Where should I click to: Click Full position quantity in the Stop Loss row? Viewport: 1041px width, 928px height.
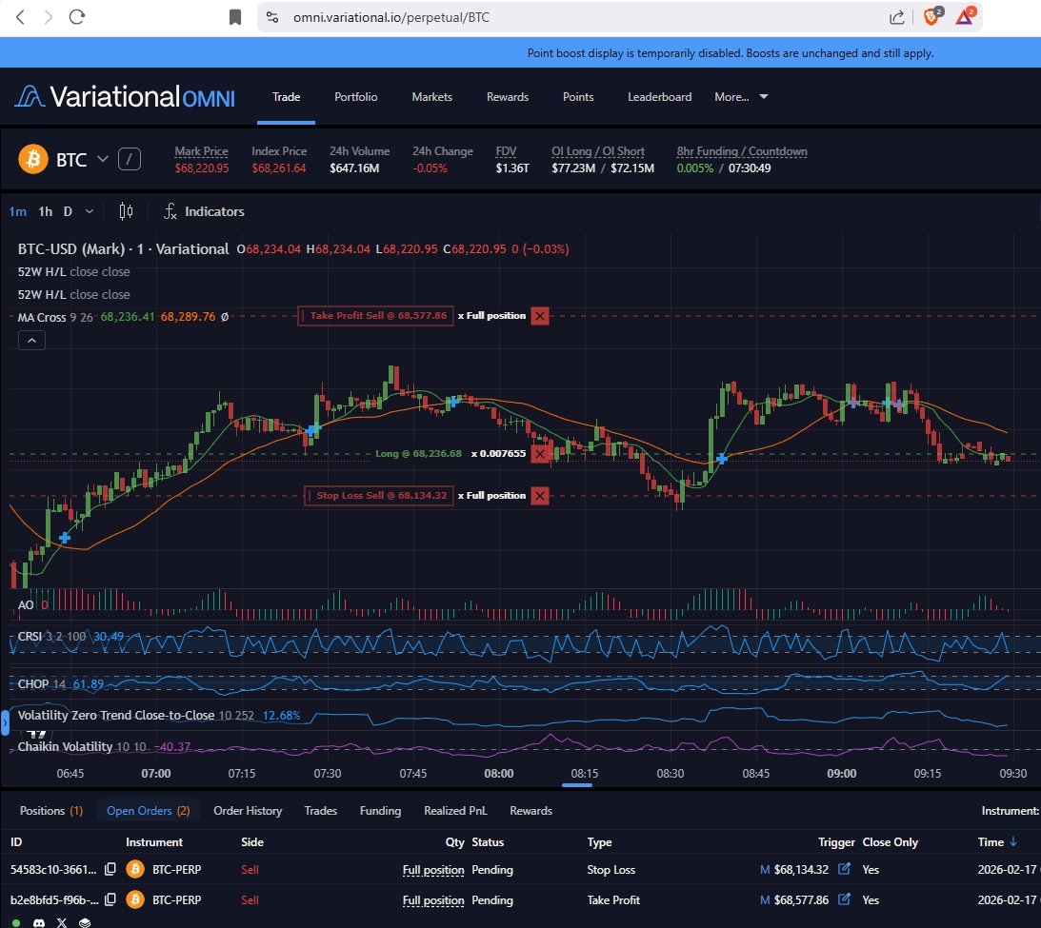[x=433, y=870]
